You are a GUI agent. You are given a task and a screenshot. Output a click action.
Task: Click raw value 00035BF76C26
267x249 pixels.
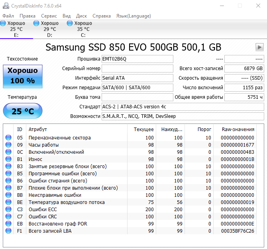click(x=238, y=231)
